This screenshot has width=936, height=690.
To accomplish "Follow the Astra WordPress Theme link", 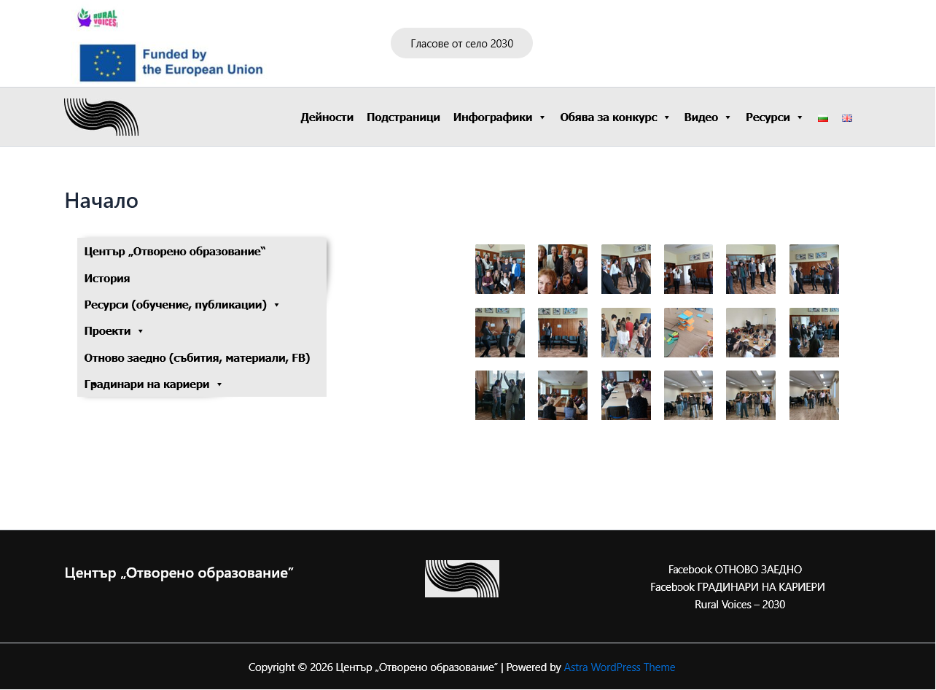I will point(620,667).
